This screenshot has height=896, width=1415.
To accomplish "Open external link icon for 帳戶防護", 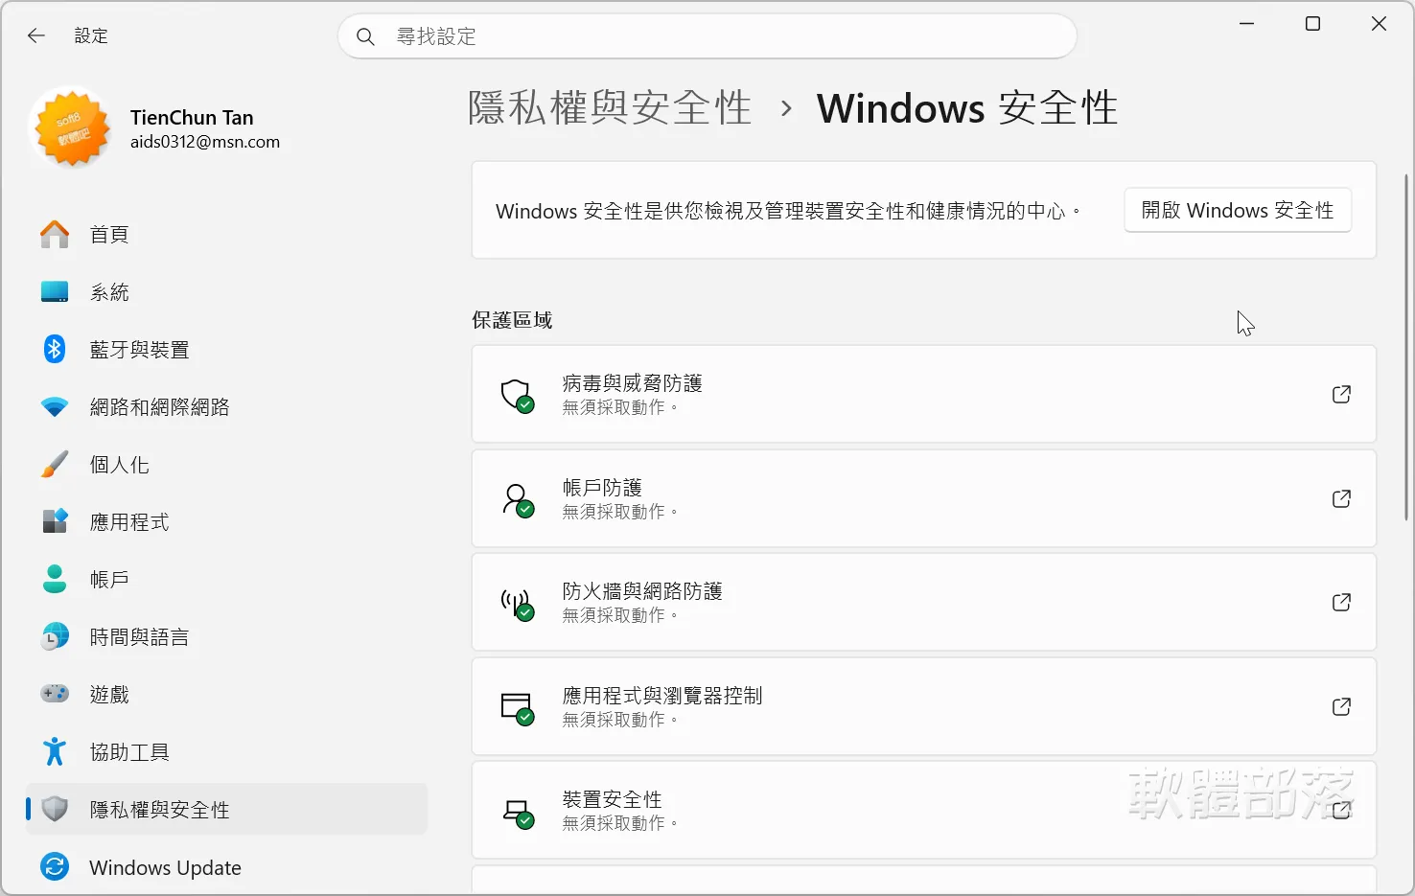I will click(x=1342, y=499).
